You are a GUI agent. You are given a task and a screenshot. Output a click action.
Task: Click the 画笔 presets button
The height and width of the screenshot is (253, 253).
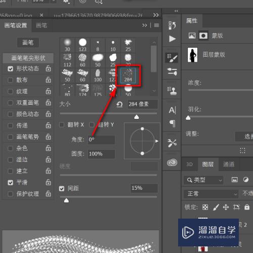click(28, 43)
